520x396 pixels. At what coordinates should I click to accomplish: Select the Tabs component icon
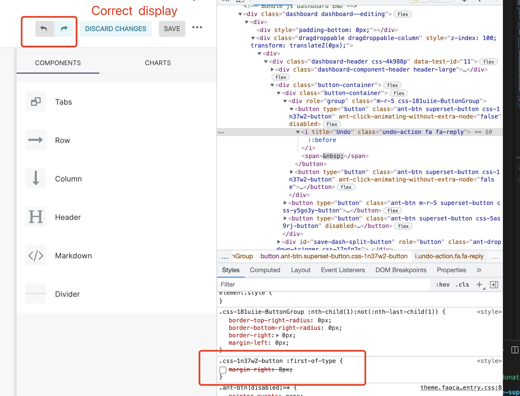pos(36,102)
